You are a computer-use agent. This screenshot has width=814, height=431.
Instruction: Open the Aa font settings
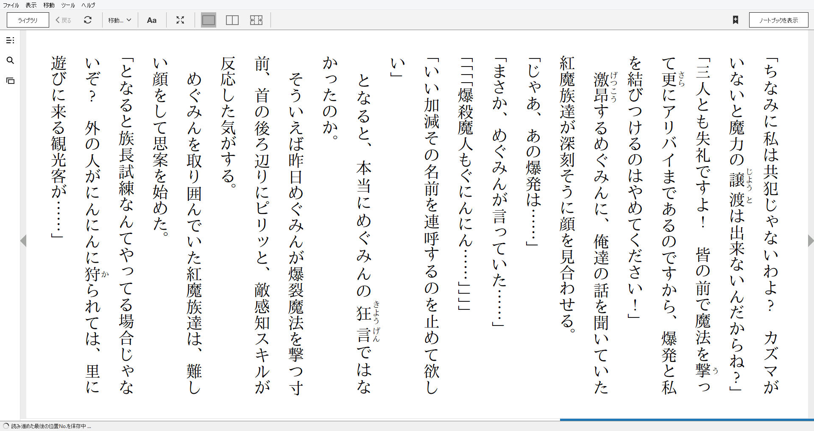coord(151,20)
